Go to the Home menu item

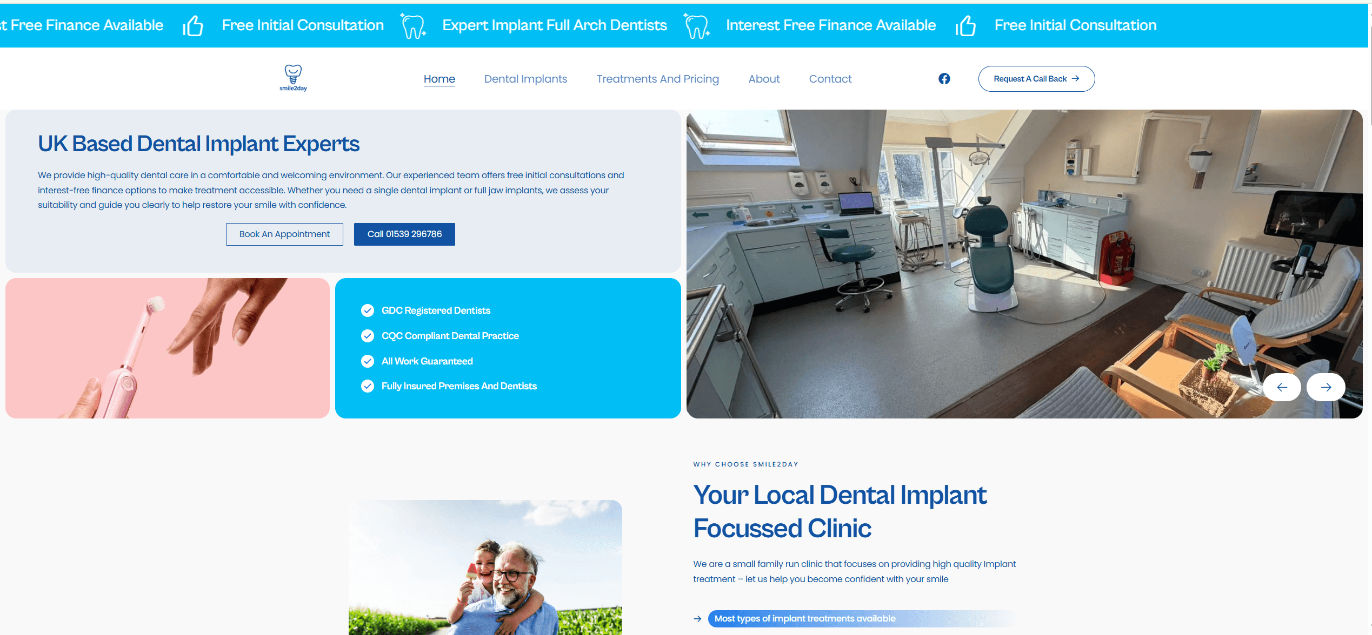[439, 79]
